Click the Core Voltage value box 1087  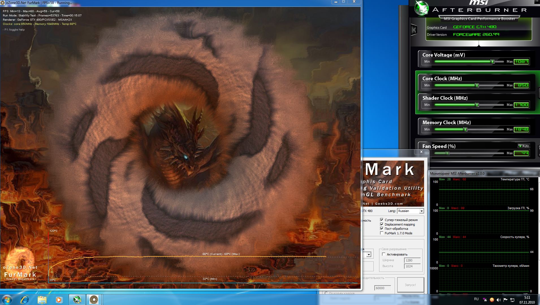[x=521, y=61]
